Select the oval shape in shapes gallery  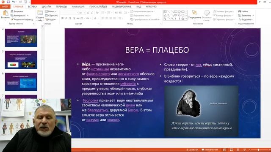[179, 11]
